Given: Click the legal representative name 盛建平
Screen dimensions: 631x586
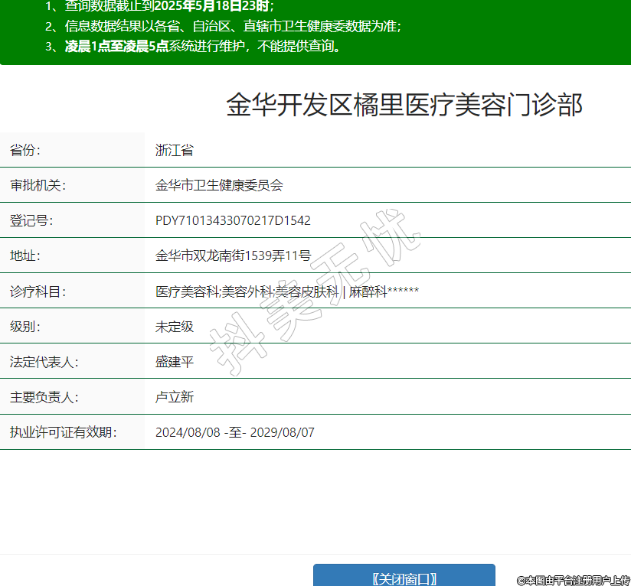Looking at the screenshot, I should click(x=174, y=362).
